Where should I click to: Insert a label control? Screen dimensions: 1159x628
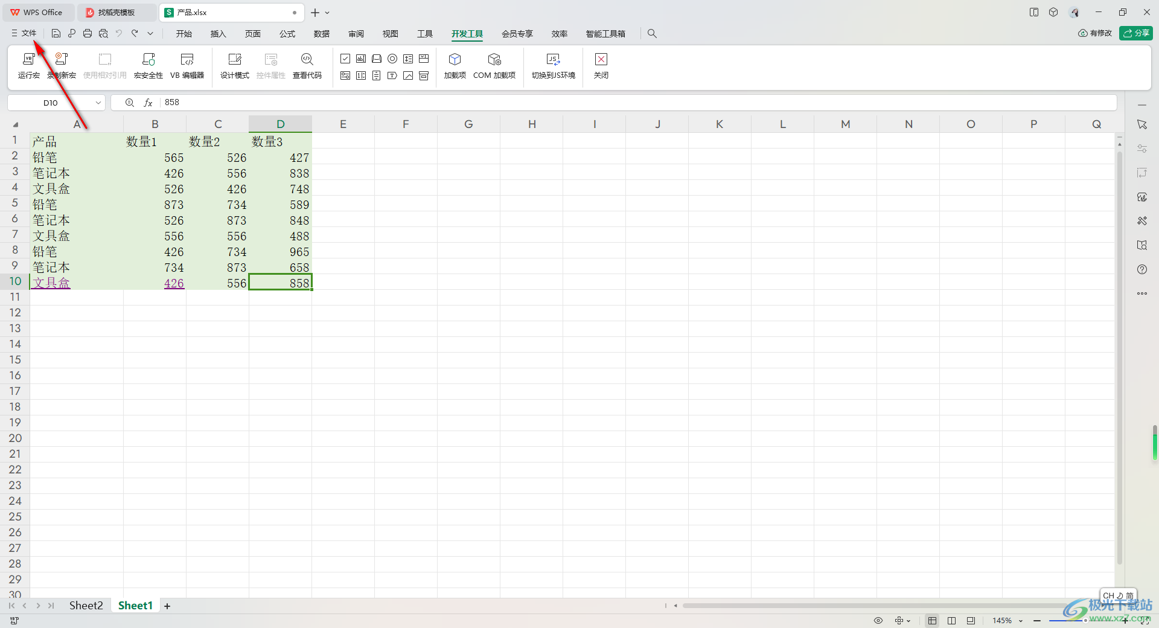392,75
